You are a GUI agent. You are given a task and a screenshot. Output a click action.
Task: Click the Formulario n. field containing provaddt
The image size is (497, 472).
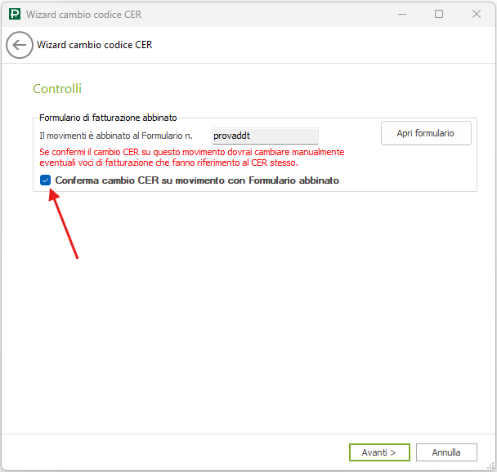tap(264, 136)
